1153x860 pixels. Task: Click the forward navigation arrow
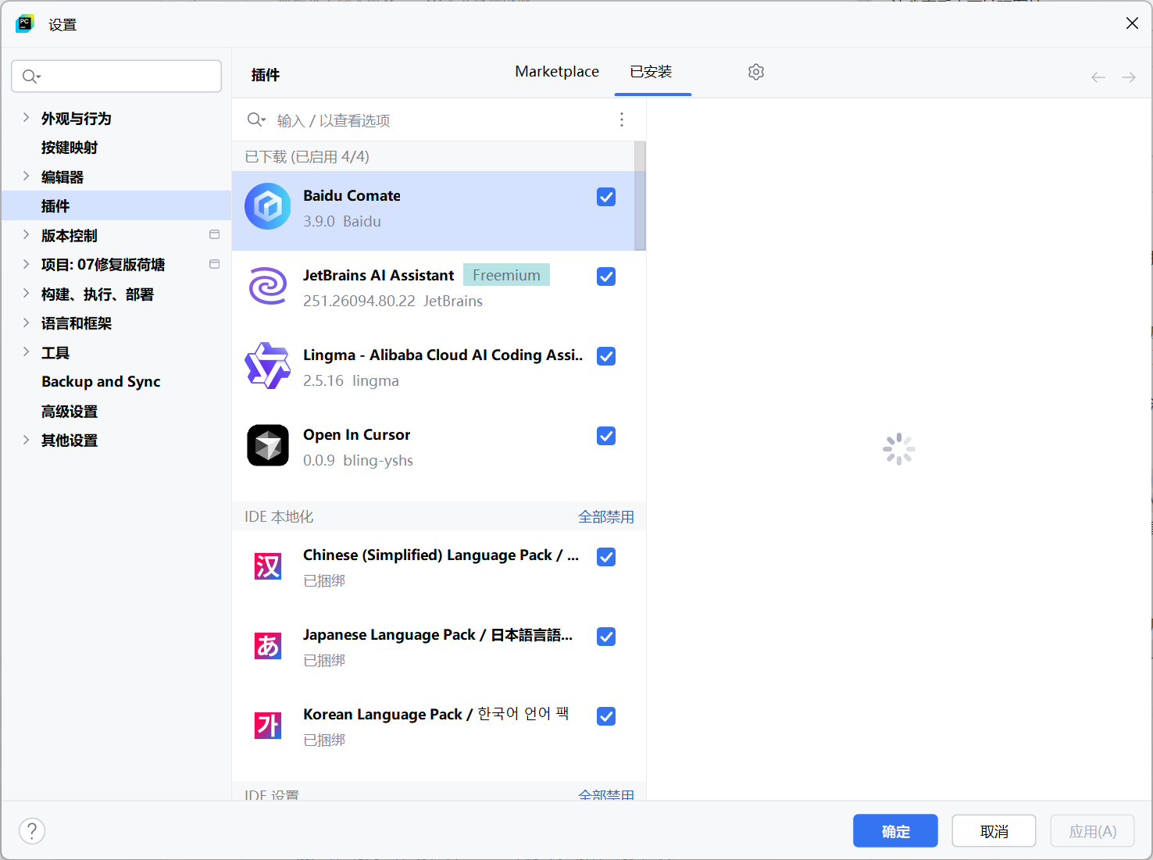coord(1129,77)
